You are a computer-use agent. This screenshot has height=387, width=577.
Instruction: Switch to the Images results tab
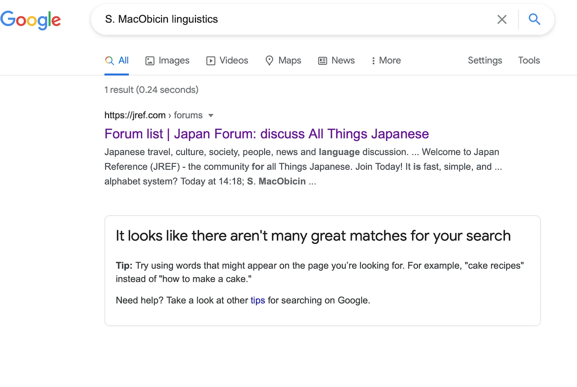click(167, 60)
